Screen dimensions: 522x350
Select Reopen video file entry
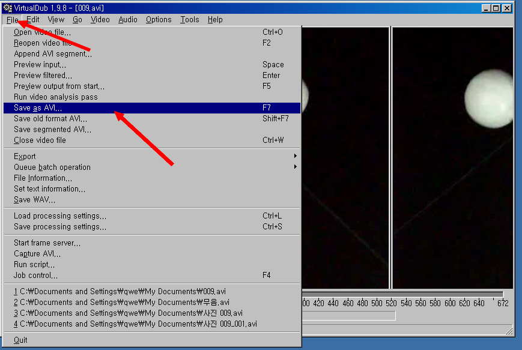pyautogui.click(x=152, y=43)
